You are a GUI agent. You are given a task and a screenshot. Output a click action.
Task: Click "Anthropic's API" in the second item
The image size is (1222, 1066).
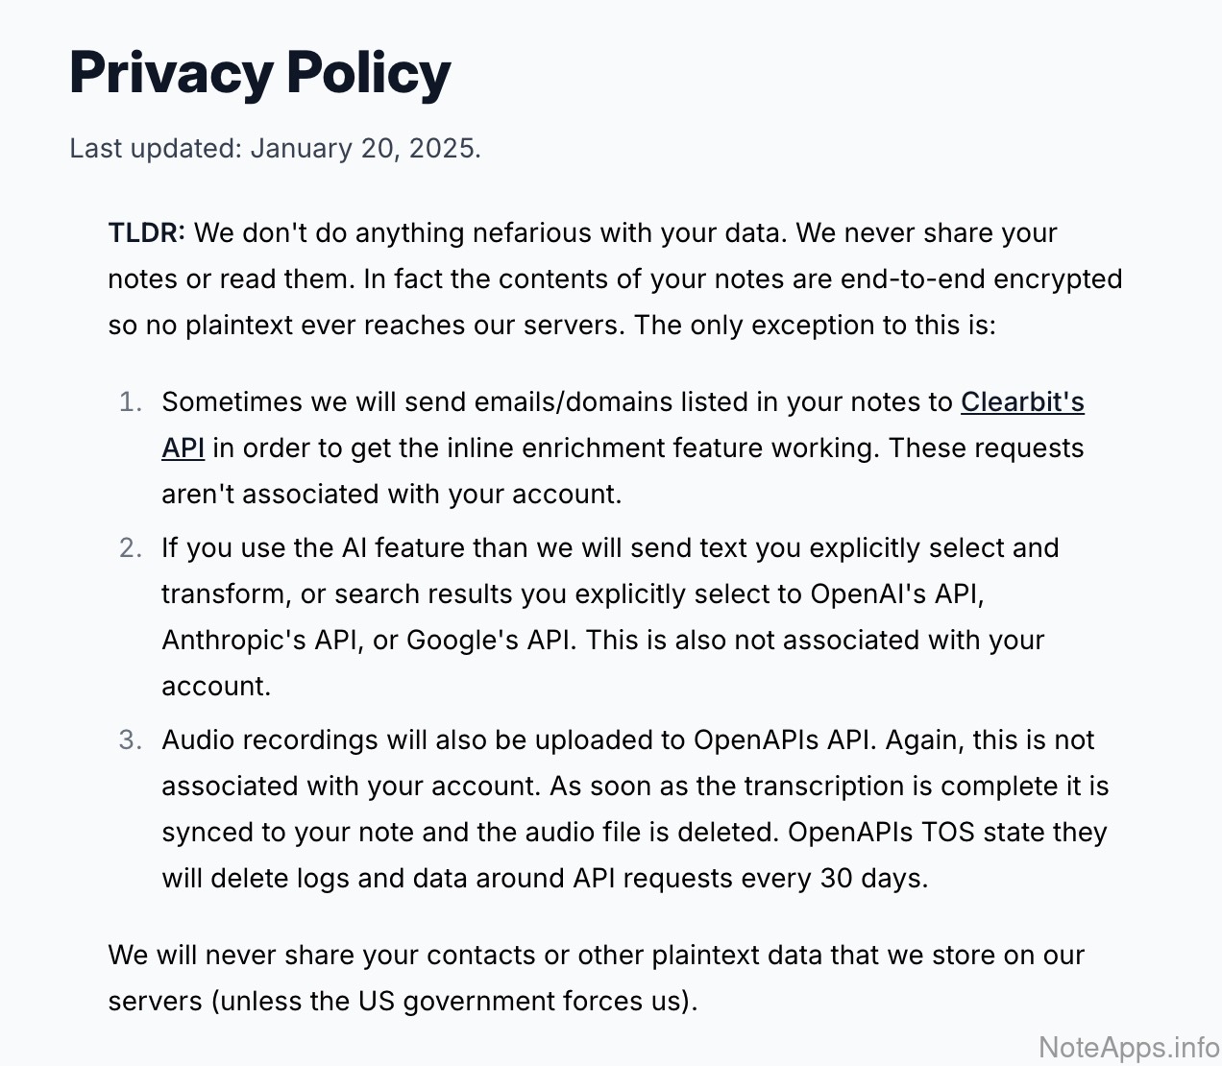[x=260, y=640]
